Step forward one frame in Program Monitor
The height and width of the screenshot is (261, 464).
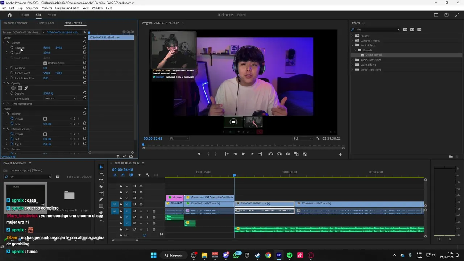tap(252, 154)
